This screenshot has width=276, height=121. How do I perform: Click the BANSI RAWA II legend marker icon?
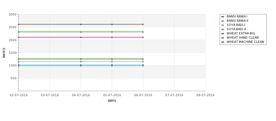tap(223, 21)
